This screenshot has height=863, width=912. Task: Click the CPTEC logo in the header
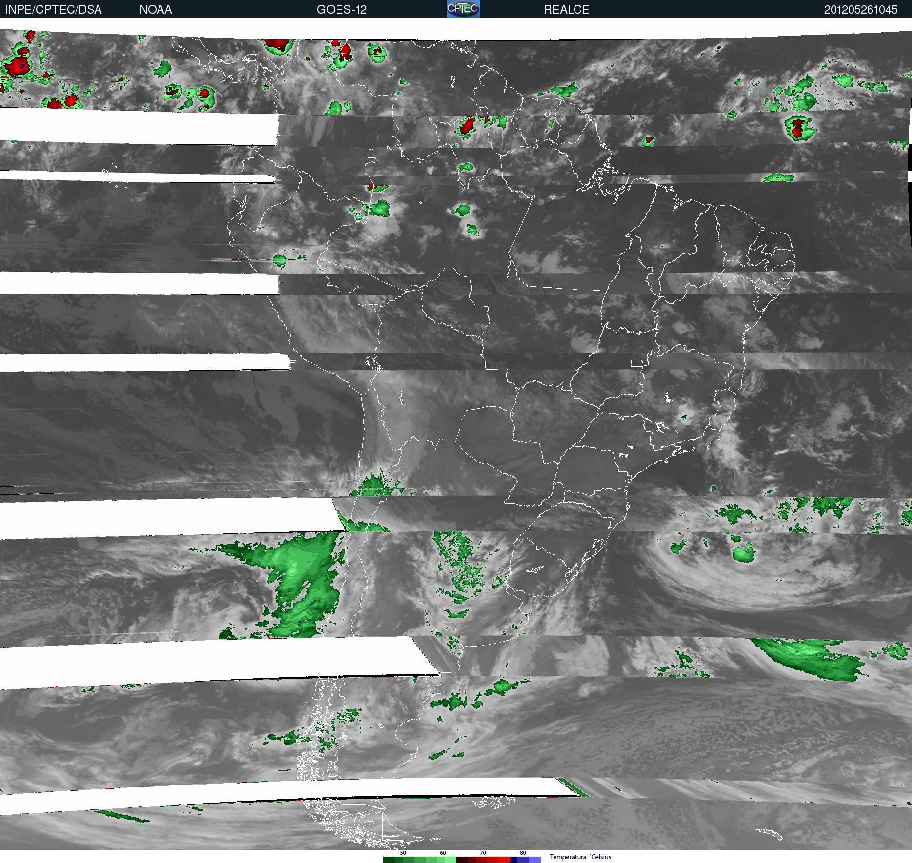coord(463,9)
